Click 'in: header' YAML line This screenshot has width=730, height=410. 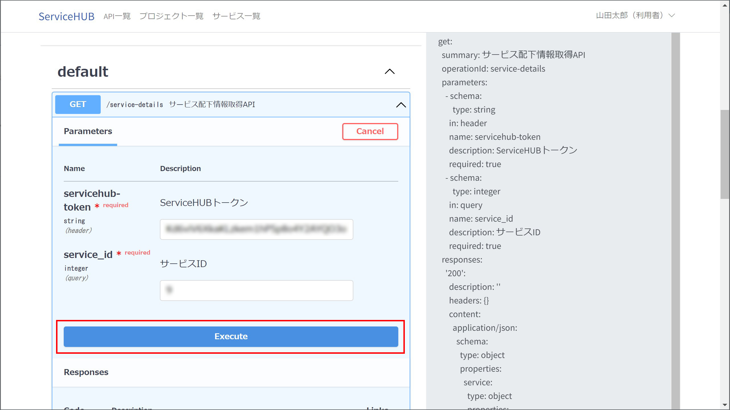coord(468,123)
